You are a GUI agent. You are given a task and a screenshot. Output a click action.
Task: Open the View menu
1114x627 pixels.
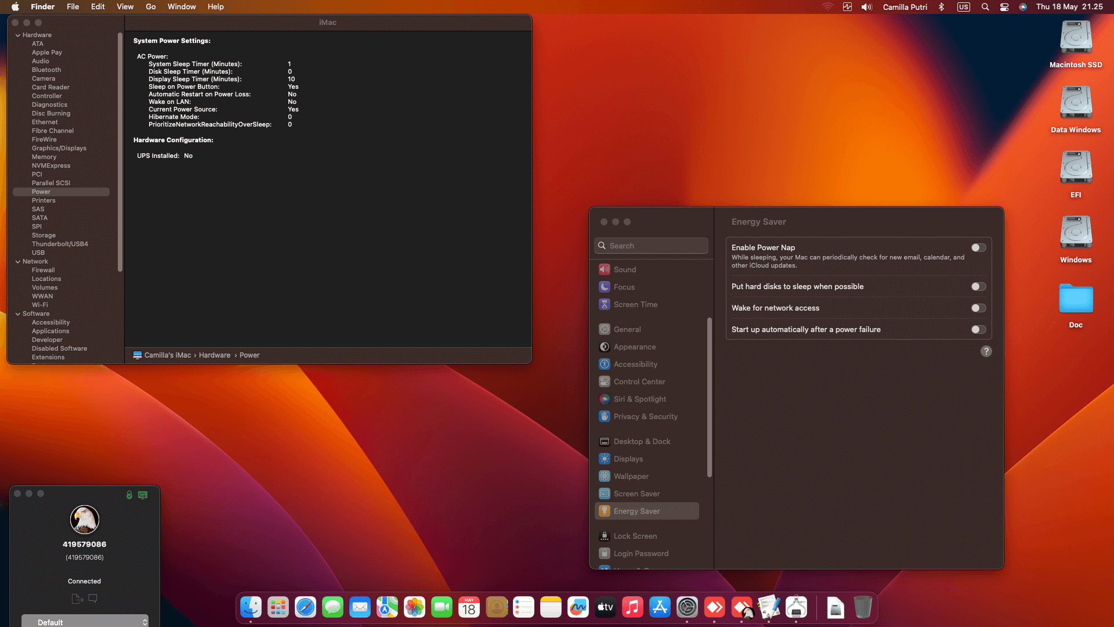[125, 7]
